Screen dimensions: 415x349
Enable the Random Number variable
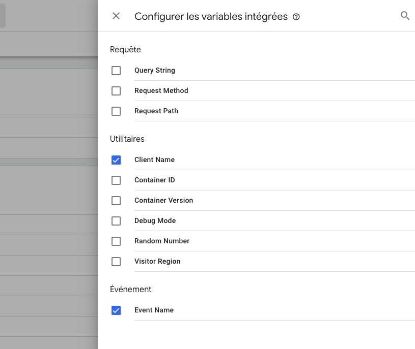[116, 241]
